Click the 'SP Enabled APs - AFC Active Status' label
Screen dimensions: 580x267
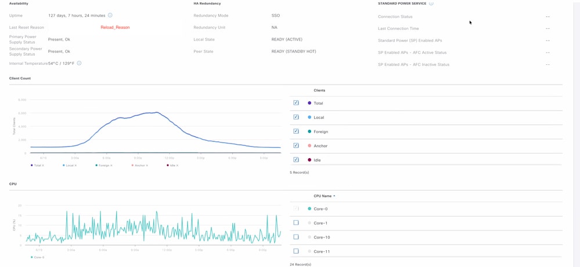(x=412, y=52)
